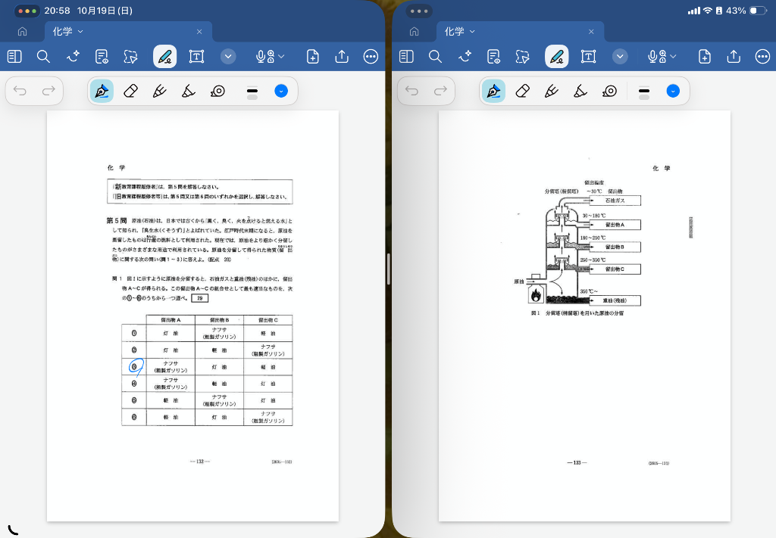Open the AI sparkle tool in left window

tap(73, 57)
